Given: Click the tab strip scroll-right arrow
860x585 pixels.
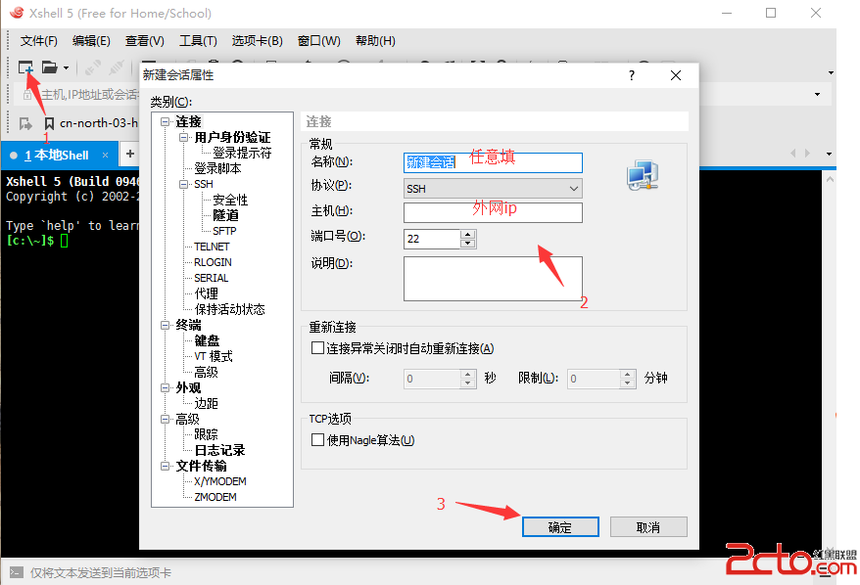Looking at the screenshot, I should click(x=807, y=154).
